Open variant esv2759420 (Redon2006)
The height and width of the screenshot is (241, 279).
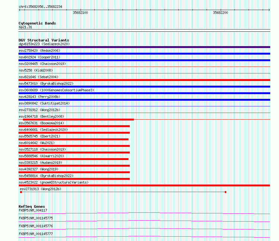click(x=39, y=51)
